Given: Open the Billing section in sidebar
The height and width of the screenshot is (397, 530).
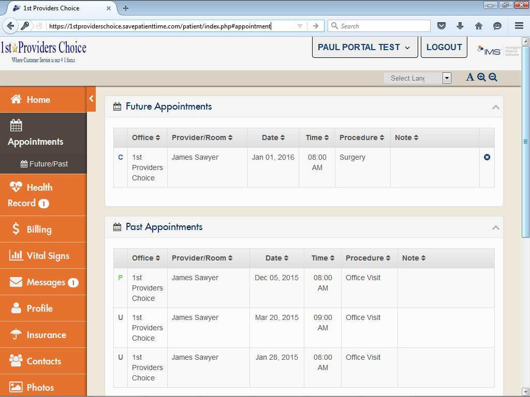Looking at the screenshot, I should (39, 229).
